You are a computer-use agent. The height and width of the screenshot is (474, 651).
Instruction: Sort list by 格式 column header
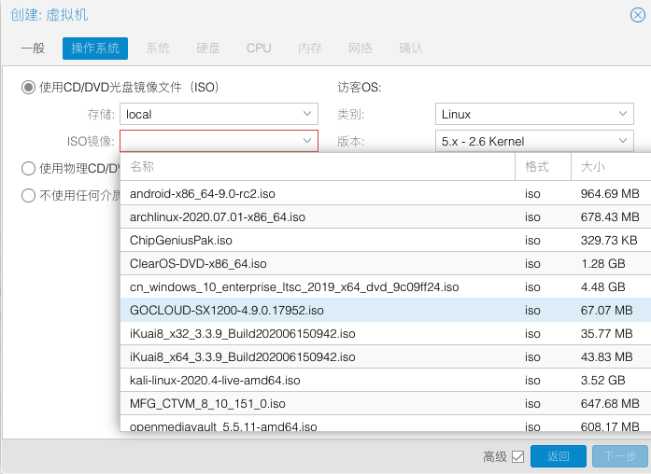542,167
